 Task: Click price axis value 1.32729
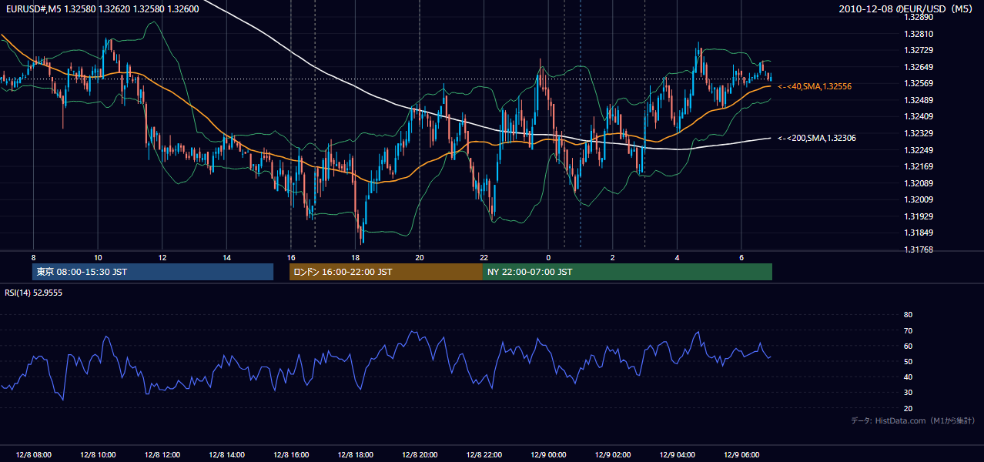[x=919, y=50]
